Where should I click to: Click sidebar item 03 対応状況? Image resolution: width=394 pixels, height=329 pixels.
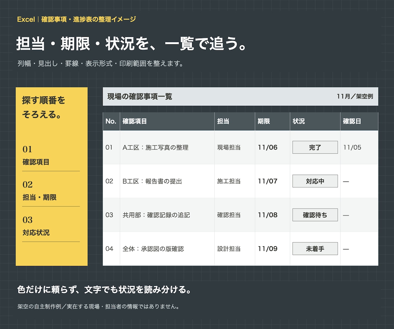point(51,227)
